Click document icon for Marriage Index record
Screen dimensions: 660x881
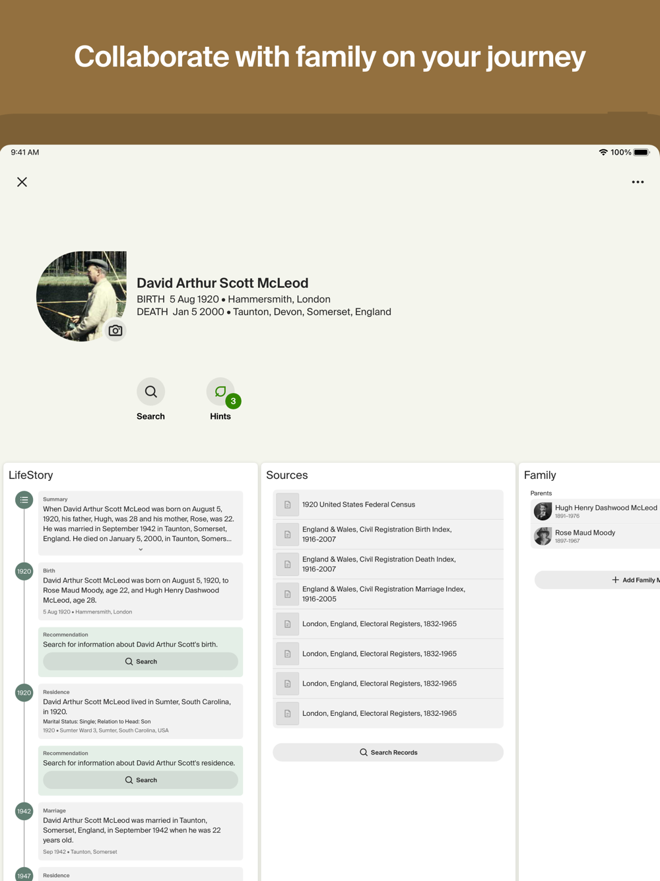[287, 594]
